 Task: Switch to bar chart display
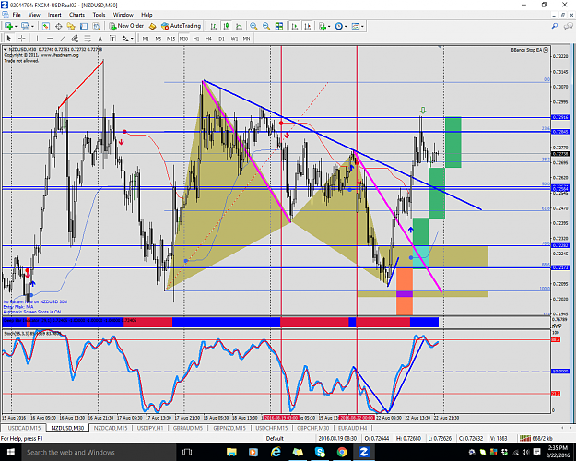click(214, 26)
